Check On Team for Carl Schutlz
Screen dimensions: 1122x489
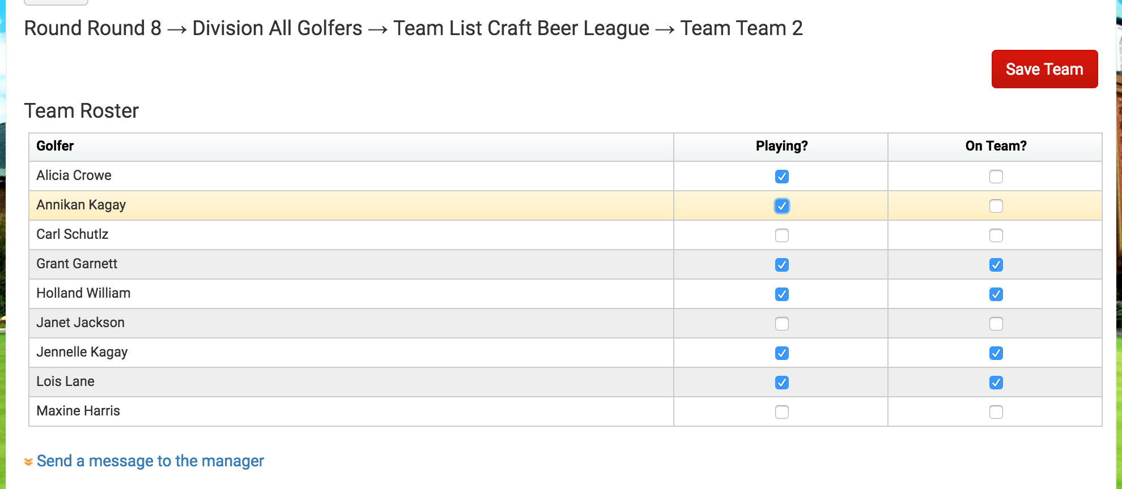996,235
